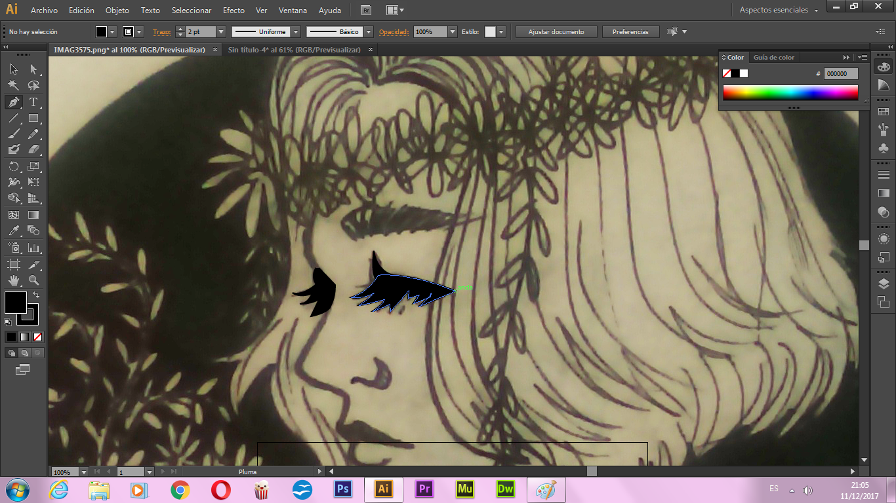Open the Appearance panel icon in dock
This screenshot has height=503, width=896.
tap(883, 238)
